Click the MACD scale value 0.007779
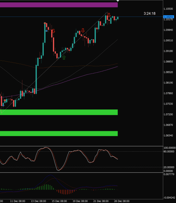The image size is (176, 203). coord(169,174)
